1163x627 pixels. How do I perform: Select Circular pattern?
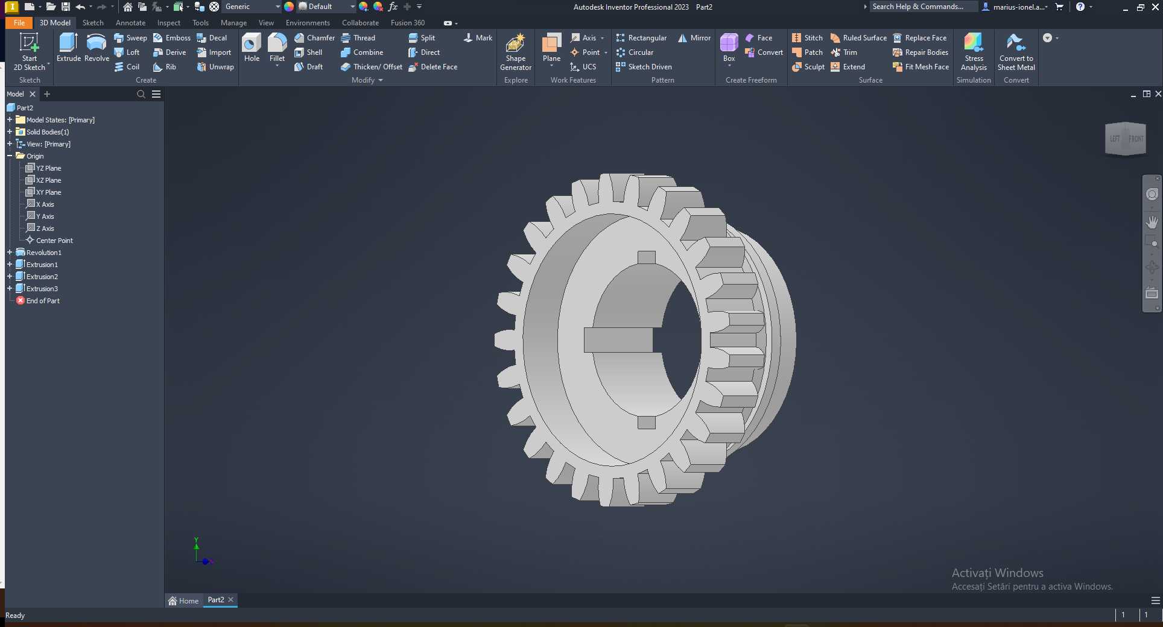tap(635, 52)
